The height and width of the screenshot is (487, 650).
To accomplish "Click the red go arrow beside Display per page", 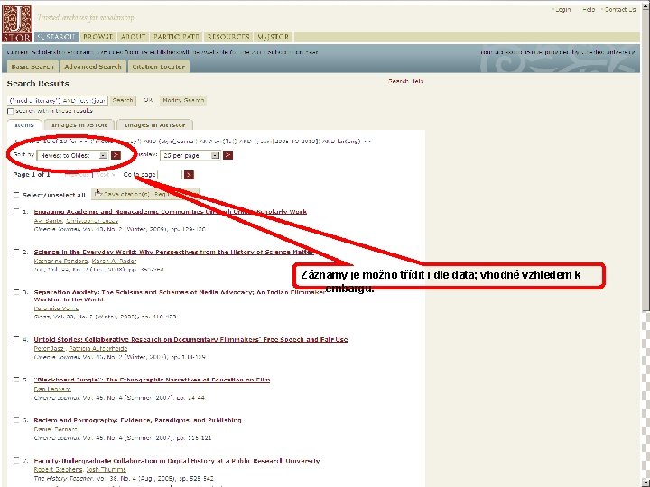I will pyautogui.click(x=227, y=155).
